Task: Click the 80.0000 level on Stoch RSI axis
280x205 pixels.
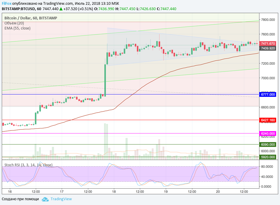Action: click(267, 167)
